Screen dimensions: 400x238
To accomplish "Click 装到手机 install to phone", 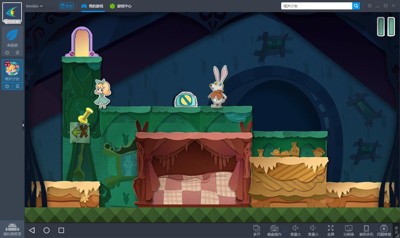I will click(x=366, y=230).
